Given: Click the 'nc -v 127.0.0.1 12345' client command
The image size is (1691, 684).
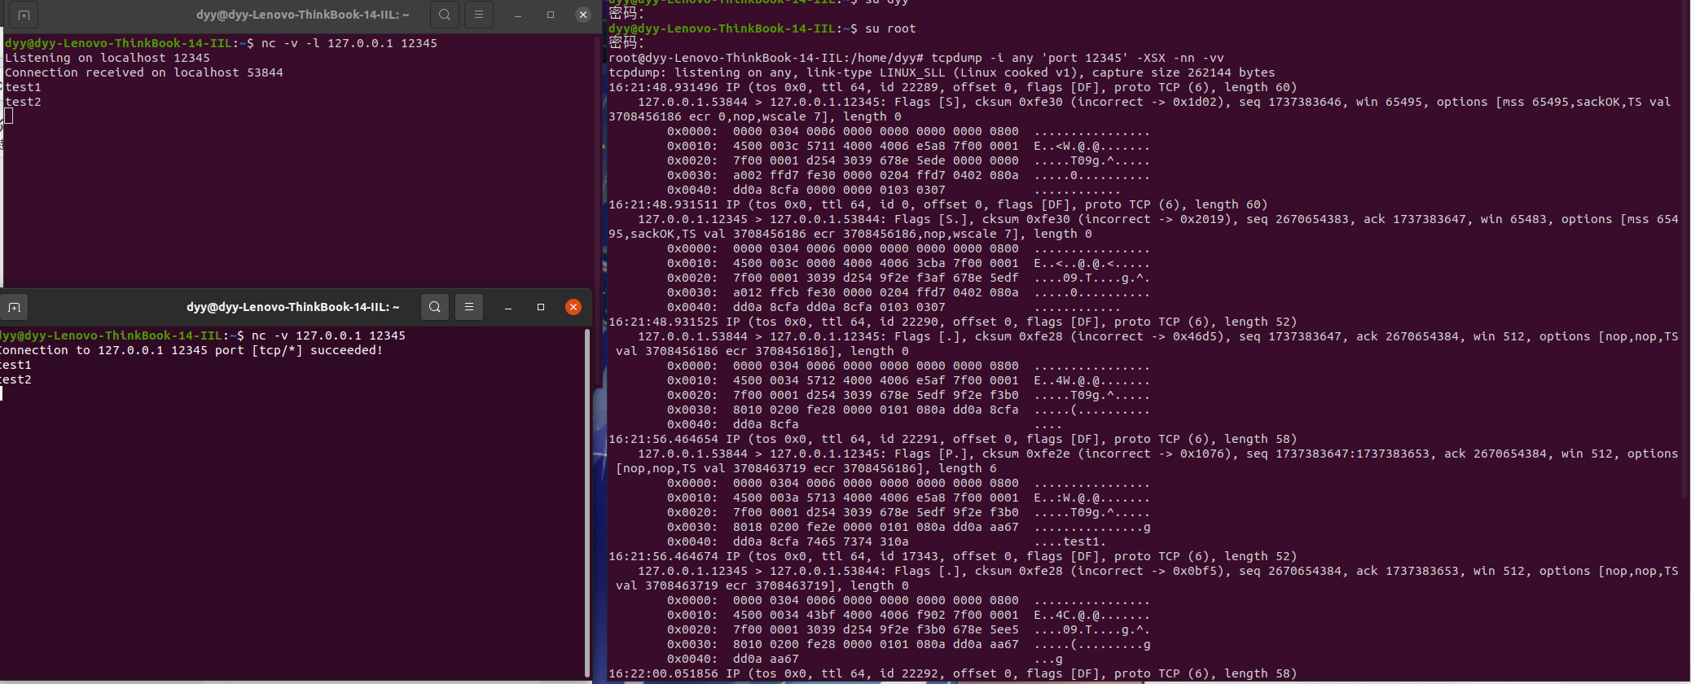Looking at the screenshot, I should point(328,335).
